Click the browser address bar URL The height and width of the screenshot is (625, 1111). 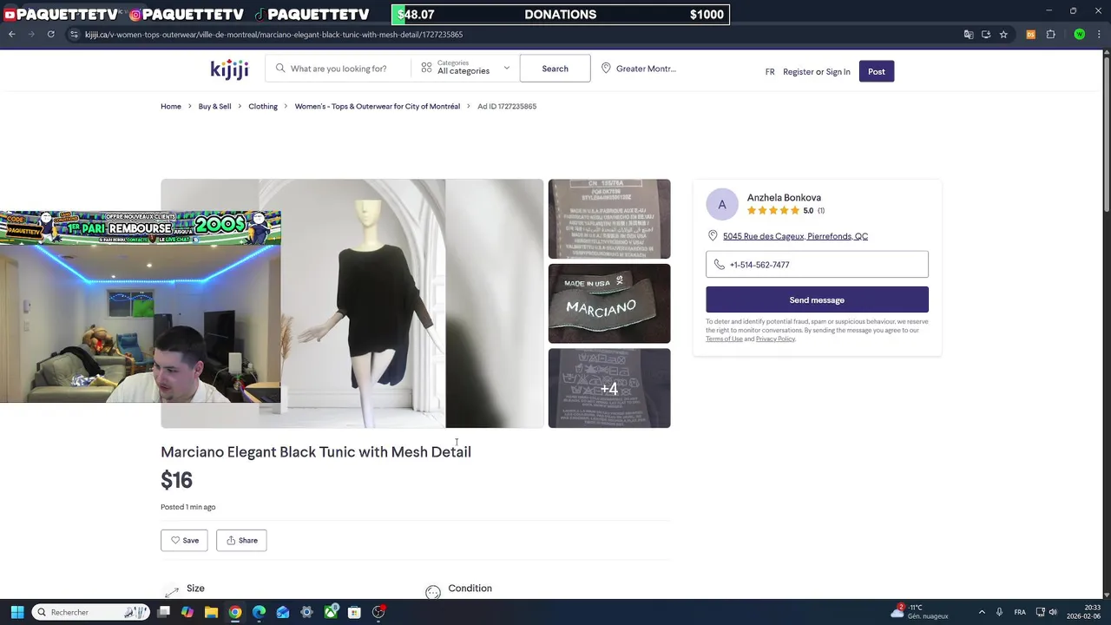click(274, 35)
